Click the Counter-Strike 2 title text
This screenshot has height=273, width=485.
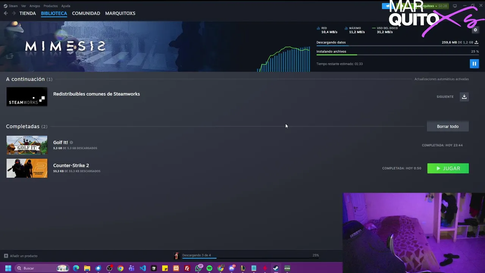pyautogui.click(x=71, y=165)
